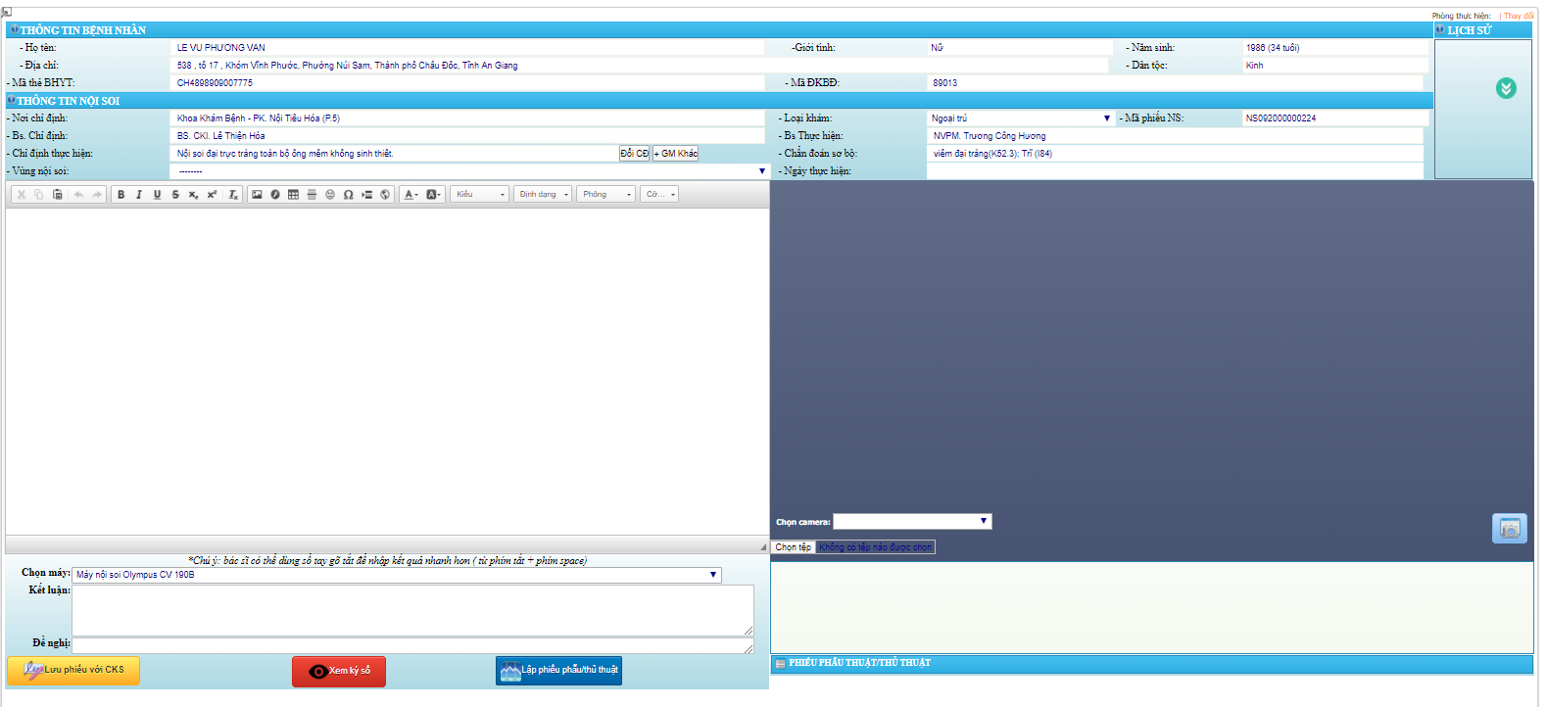
Task: Click the Xem ký số button
Action: point(339,672)
